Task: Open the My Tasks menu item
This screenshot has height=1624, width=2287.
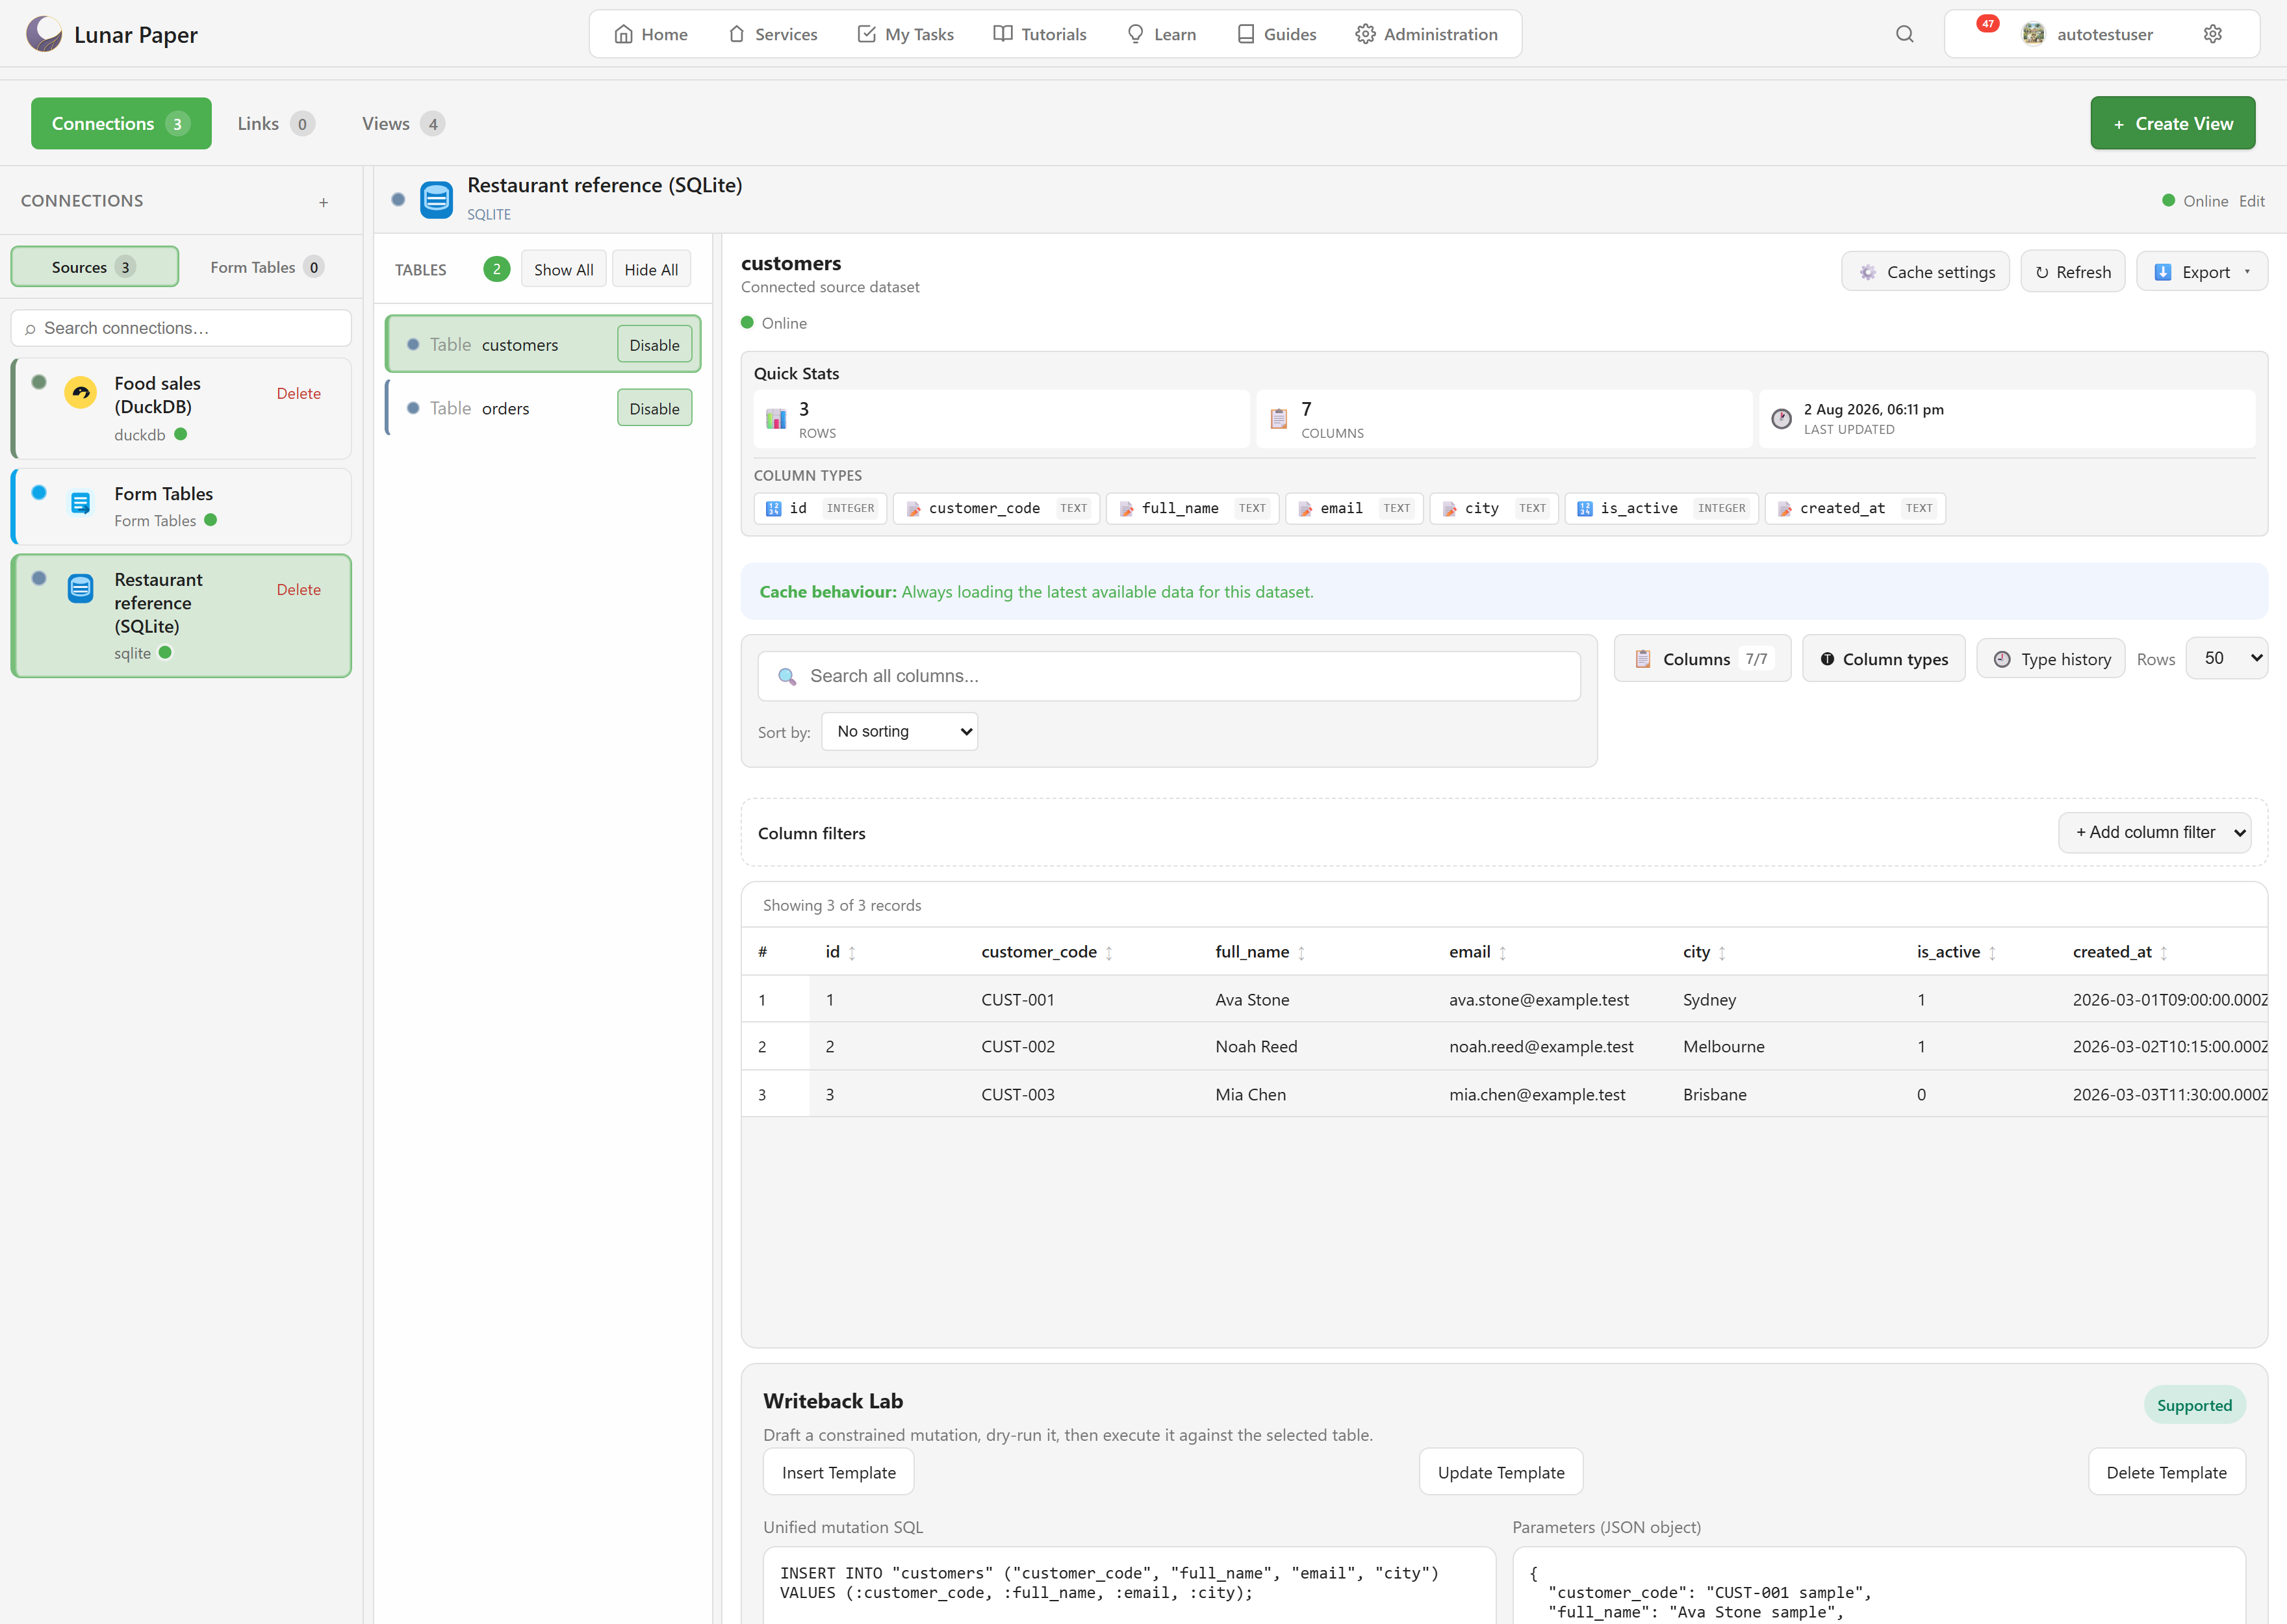Action: pyautogui.click(x=905, y=34)
